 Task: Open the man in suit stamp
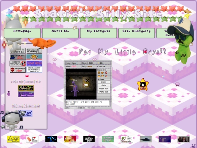click(x=184, y=139)
